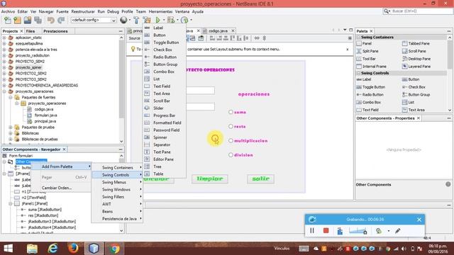Select formulari.java in the Projects tree

pos(45,115)
